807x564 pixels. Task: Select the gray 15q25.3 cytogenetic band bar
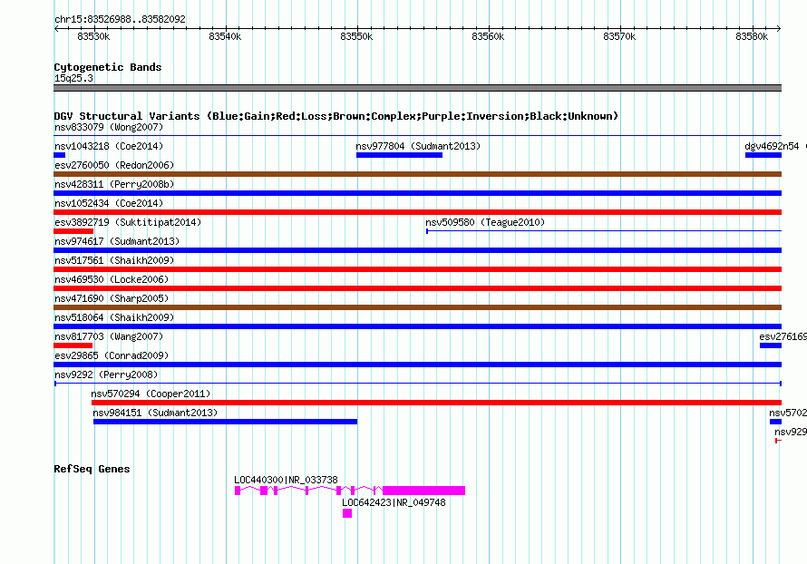click(417, 88)
